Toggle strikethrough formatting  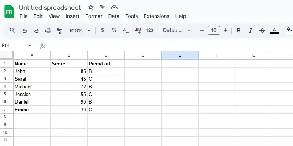pos(262,31)
